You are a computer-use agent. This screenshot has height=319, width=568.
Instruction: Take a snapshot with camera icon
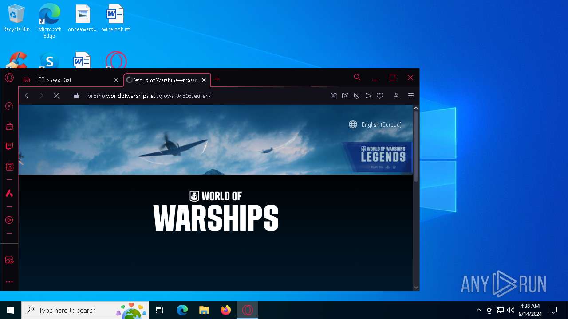pos(345,96)
